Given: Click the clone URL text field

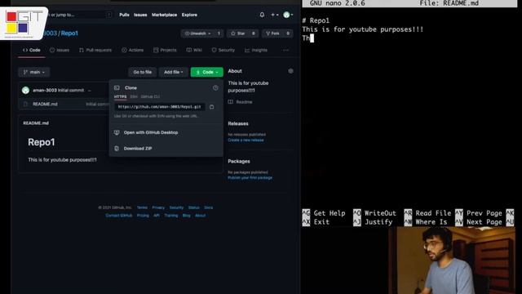Looking at the screenshot, I should click(x=160, y=107).
